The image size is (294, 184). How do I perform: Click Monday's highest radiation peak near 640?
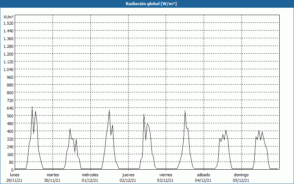tap(32, 107)
